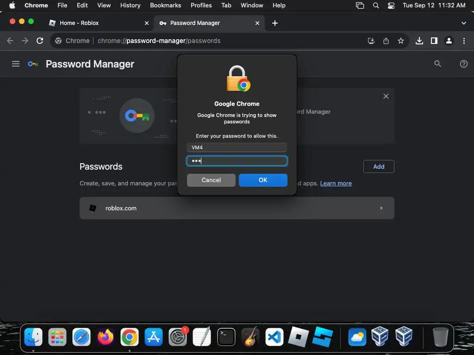Open the Chrome application menu

(36, 5)
